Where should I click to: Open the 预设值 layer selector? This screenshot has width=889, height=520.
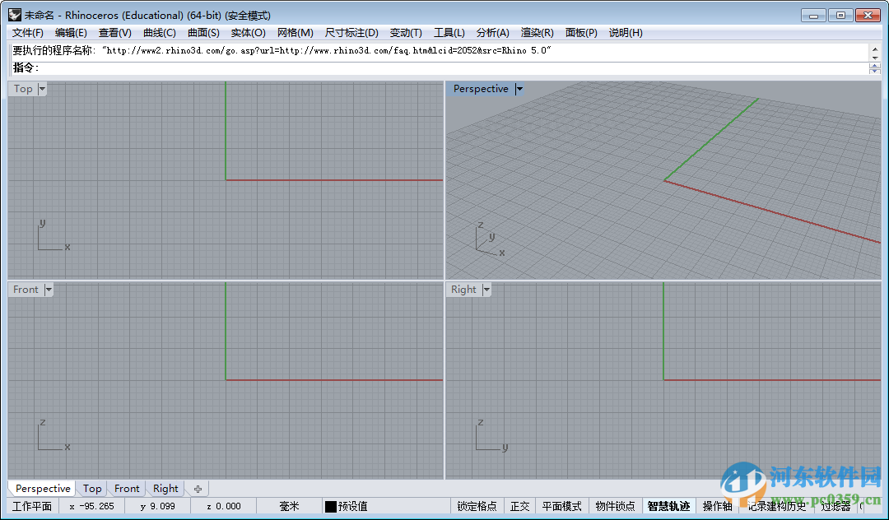pos(352,506)
